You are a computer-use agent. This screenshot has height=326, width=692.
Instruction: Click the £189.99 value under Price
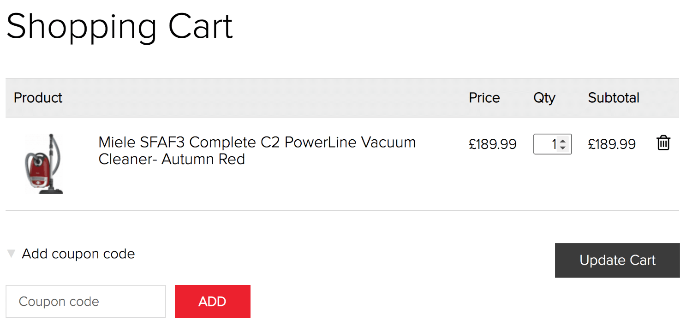493,144
